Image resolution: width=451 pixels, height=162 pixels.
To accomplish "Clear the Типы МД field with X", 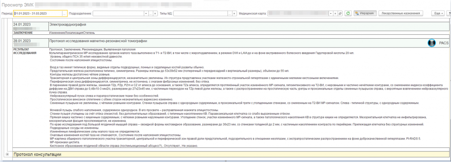I will pyautogui.click(x=235, y=14).
